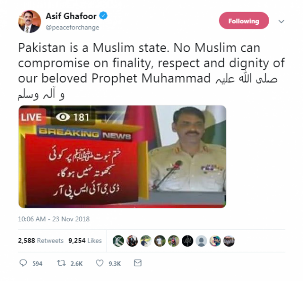Expand the tweet options chevron
The width and height of the screenshot is (303, 281).
coord(281,21)
